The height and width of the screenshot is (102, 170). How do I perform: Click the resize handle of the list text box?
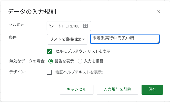tap(158, 42)
